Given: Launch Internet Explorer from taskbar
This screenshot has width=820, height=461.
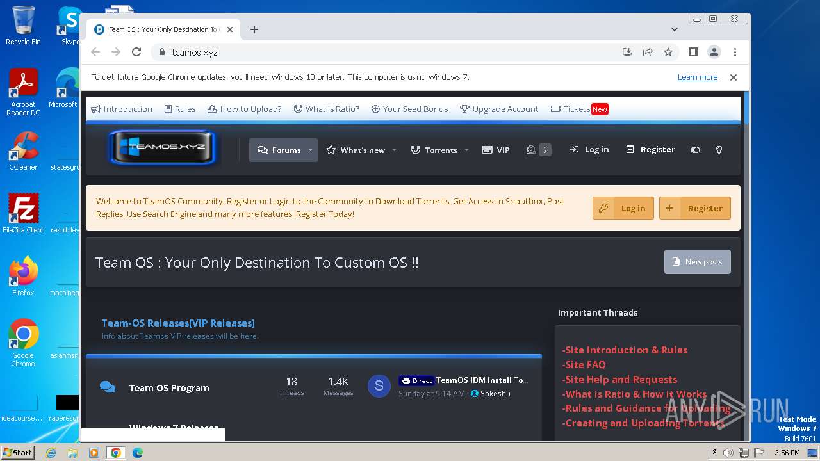Looking at the screenshot, I should 51,453.
